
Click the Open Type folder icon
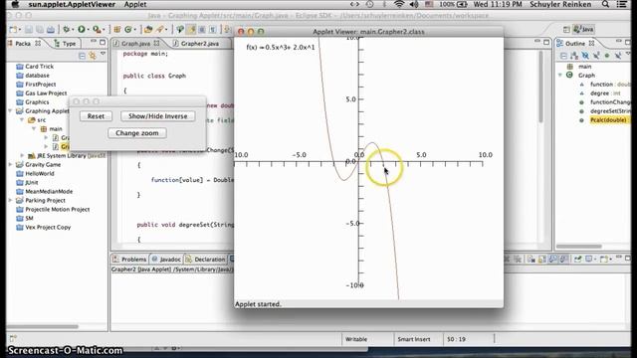pos(148,29)
